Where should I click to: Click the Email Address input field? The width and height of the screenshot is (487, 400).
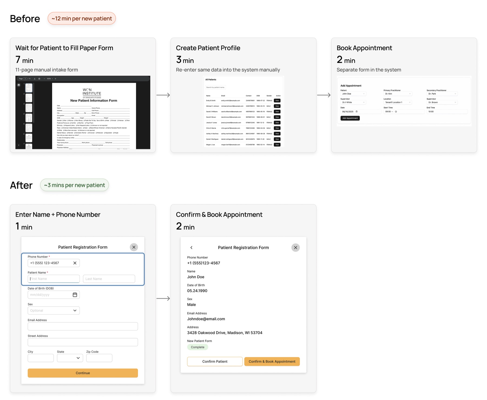pyautogui.click(x=83, y=326)
